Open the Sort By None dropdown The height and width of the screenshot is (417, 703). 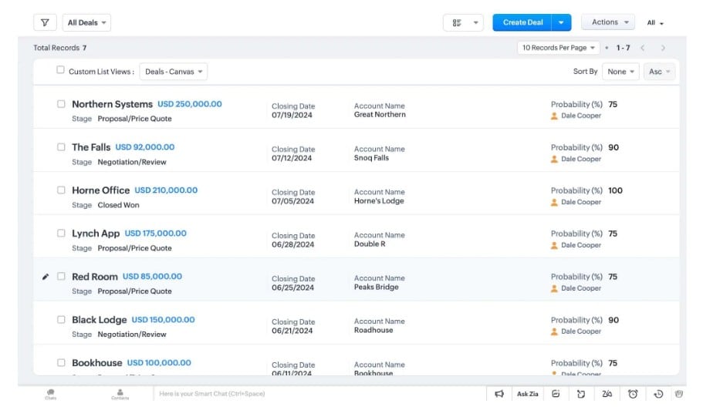click(620, 72)
